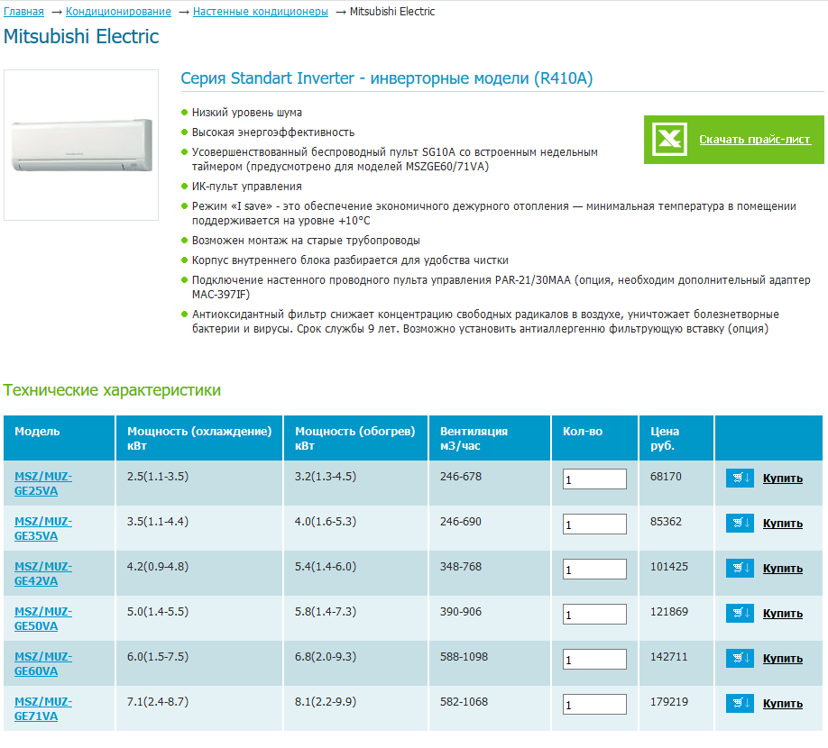Click Купить for the 85362 rub model

click(782, 524)
